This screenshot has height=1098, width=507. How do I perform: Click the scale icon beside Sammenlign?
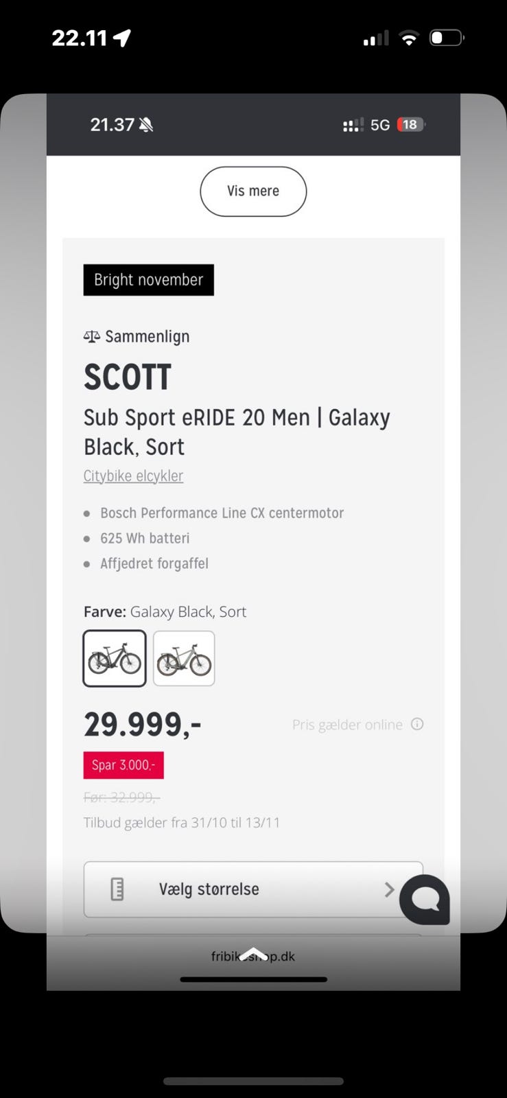91,336
